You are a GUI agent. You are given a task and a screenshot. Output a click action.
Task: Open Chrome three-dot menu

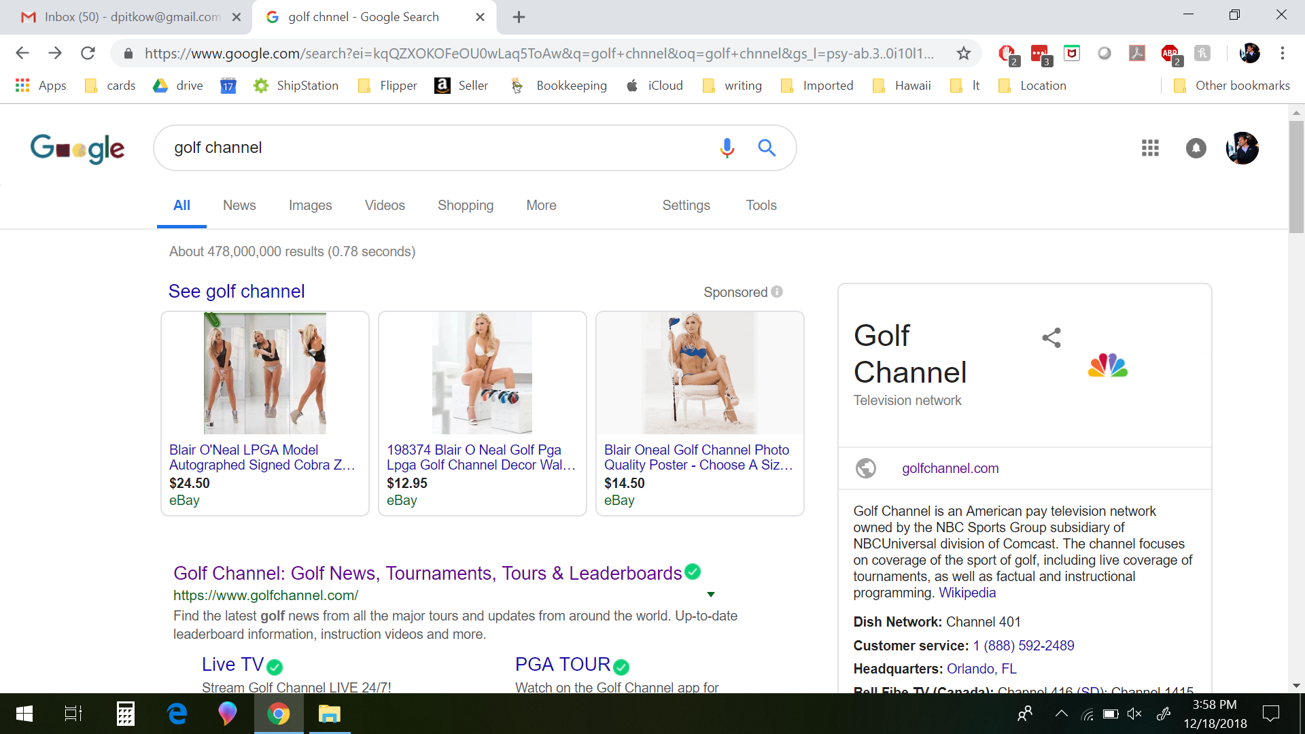click(x=1282, y=53)
